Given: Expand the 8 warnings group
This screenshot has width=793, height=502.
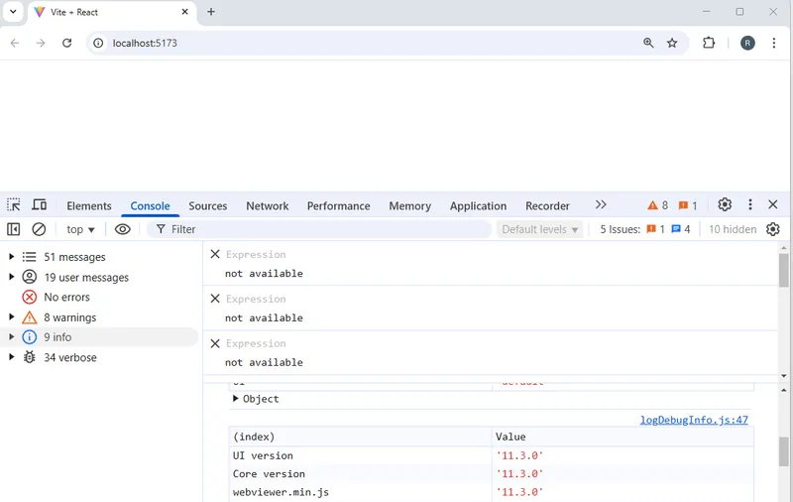Looking at the screenshot, I should coord(12,317).
